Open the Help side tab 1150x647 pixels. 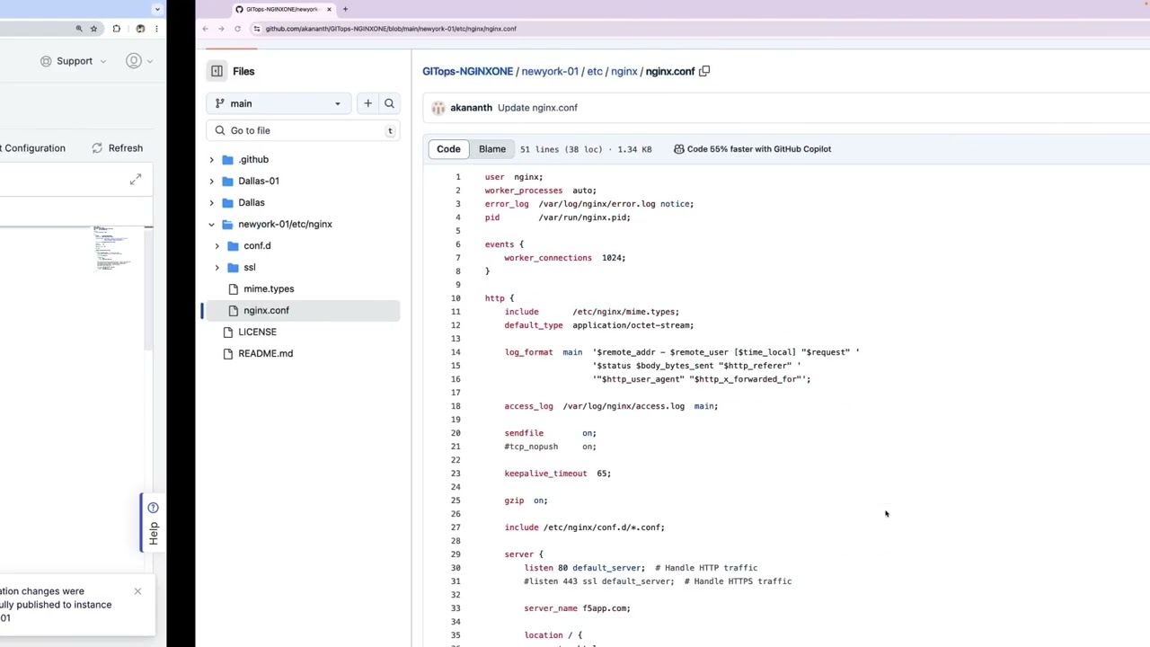151,522
